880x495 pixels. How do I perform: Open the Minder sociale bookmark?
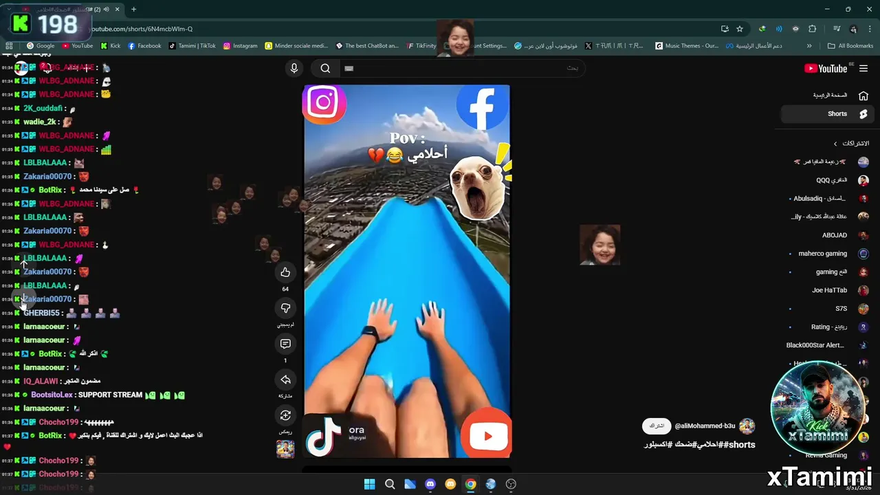(296, 46)
